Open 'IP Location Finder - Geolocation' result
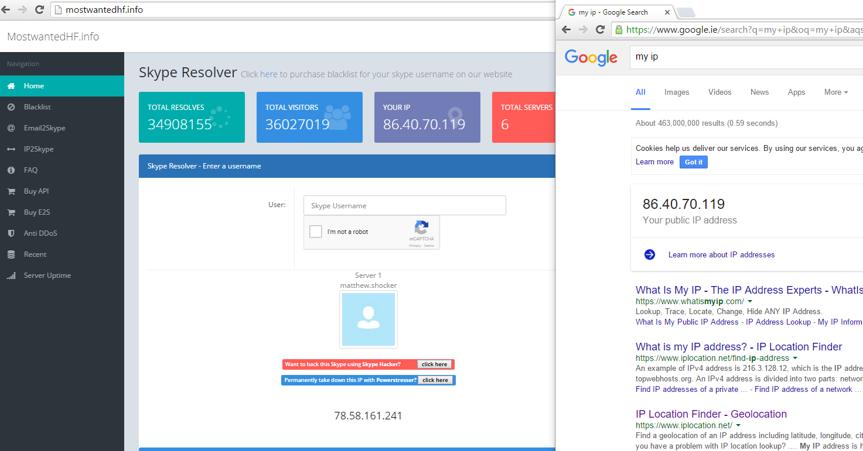Screen dimensions: 863x451 711,414
